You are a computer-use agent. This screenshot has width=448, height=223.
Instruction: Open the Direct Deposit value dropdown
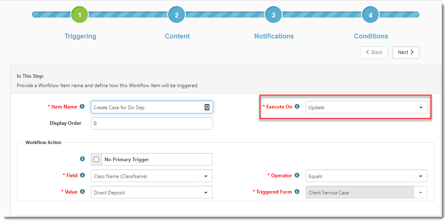click(x=151, y=192)
